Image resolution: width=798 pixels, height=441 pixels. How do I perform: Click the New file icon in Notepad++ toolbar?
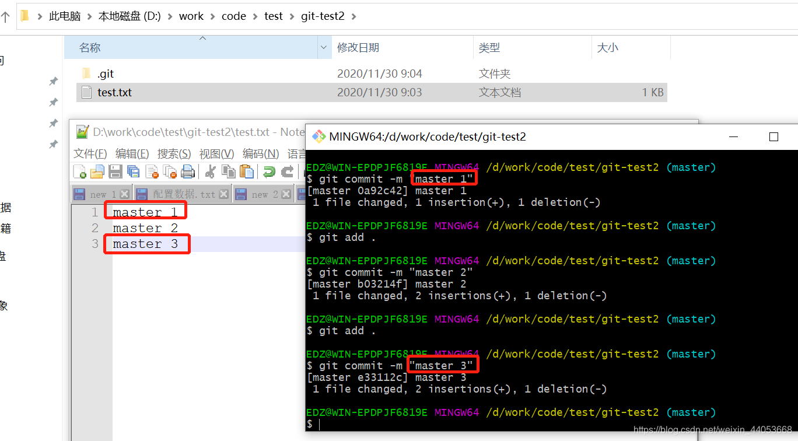(80, 171)
